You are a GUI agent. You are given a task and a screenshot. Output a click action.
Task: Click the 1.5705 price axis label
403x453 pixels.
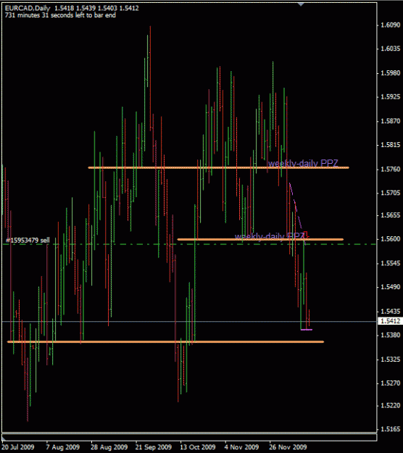pos(390,193)
